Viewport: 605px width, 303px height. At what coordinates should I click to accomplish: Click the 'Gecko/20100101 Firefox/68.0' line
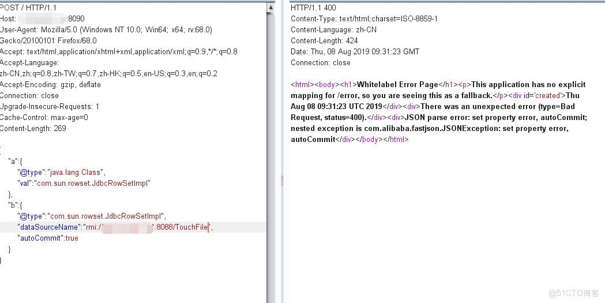click(48, 40)
